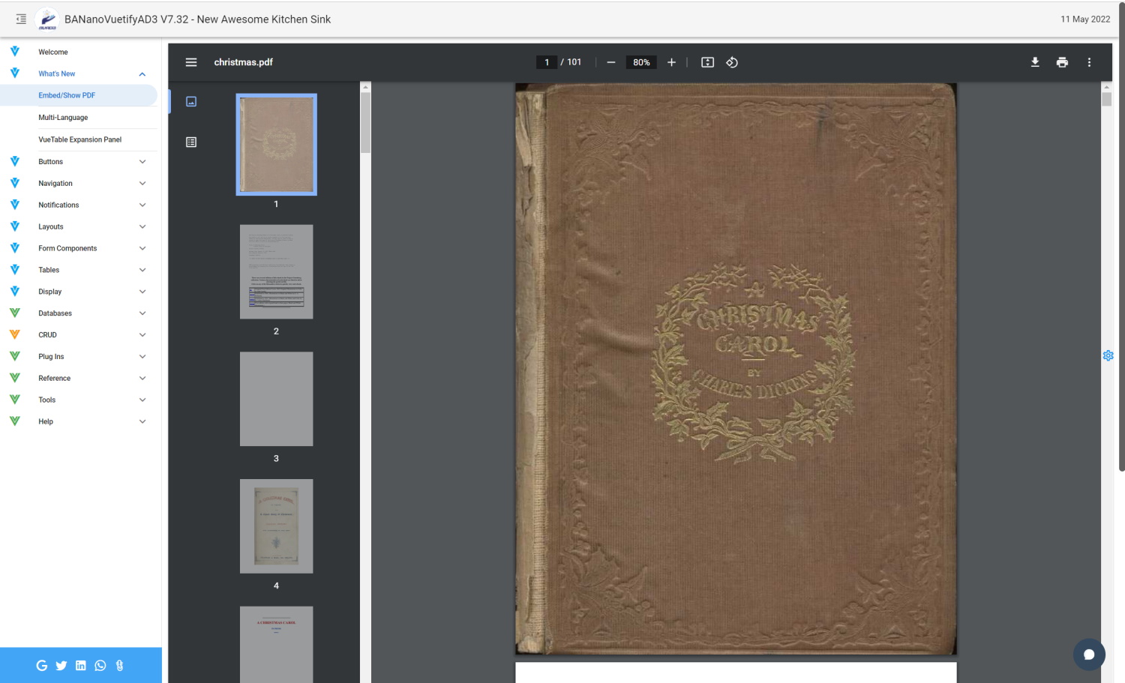Click the Twitter icon in the footer
This screenshot has height=683, width=1125.
coord(61,666)
